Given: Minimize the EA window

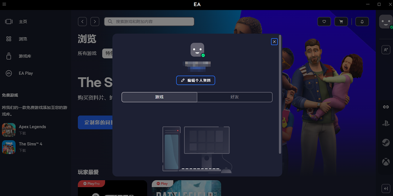Looking at the screenshot, I should point(367,4).
